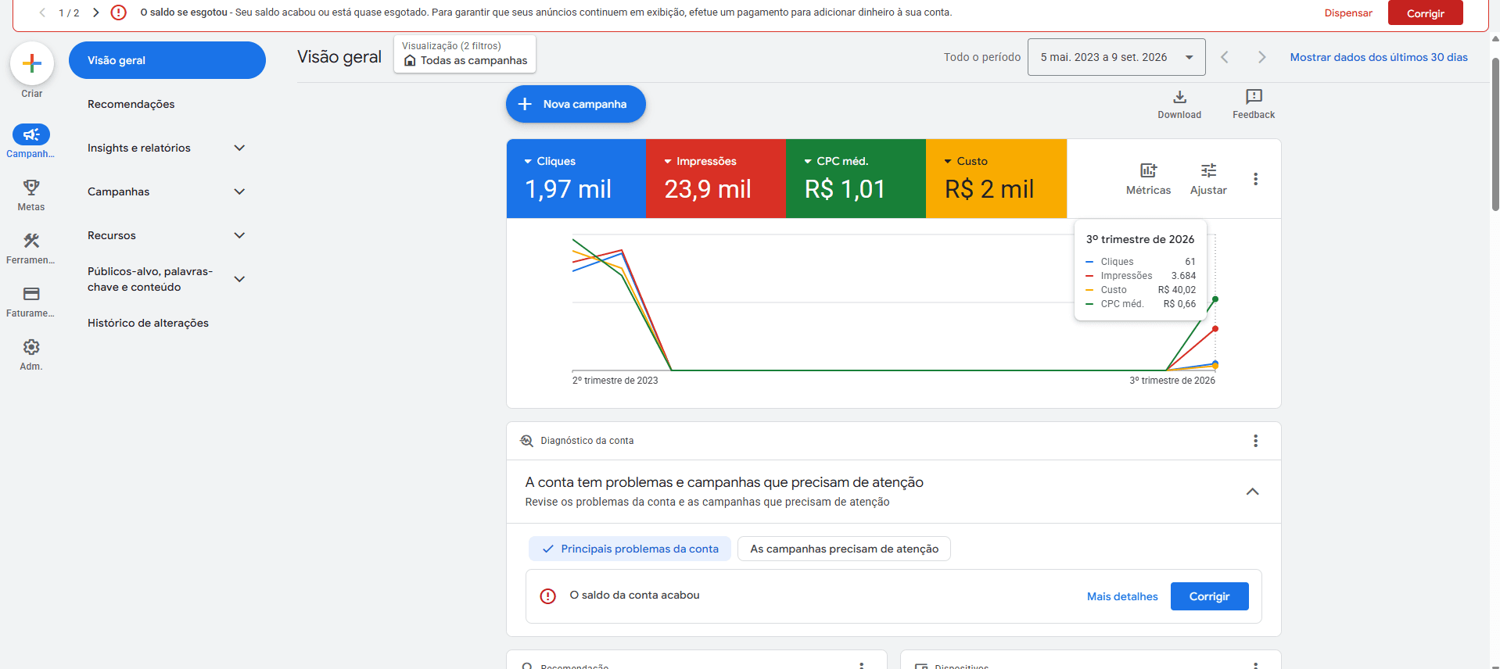Expand Insights e relatórios menu
The height and width of the screenshot is (669, 1500).
point(240,148)
